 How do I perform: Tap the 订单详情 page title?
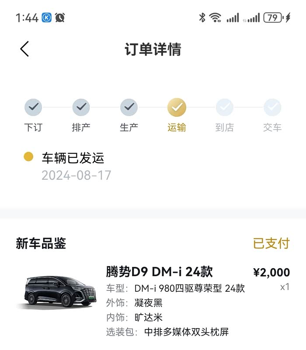point(153,49)
